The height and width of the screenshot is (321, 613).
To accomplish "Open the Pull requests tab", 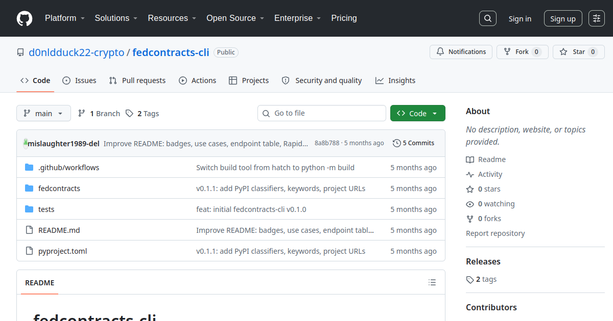I will 137,81.
